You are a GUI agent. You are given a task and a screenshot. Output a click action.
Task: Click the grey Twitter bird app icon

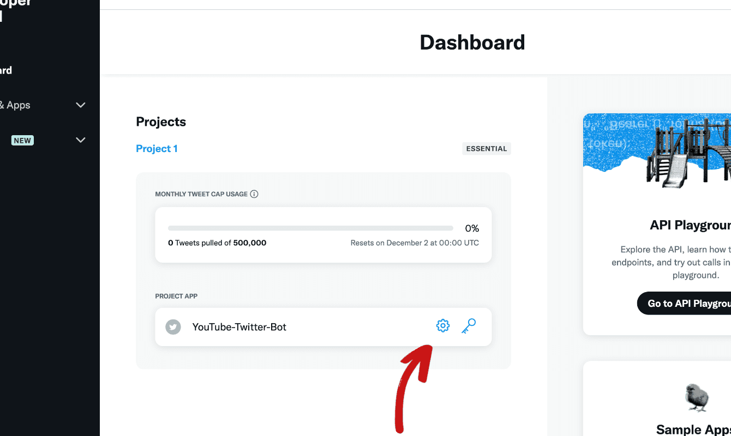(x=173, y=327)
